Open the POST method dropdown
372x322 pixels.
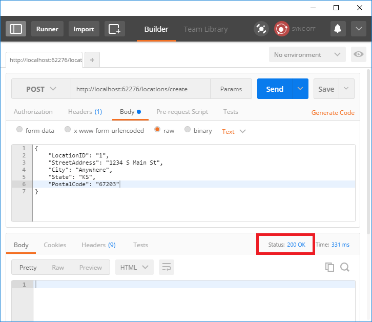[x=41, y=89]
